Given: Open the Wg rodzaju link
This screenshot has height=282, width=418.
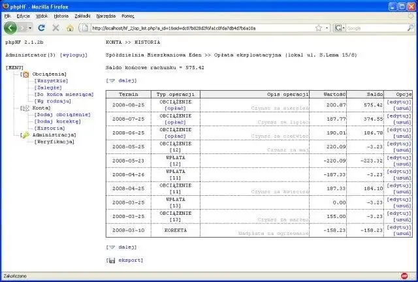Looking at the screenshot, I should [53, 101].
